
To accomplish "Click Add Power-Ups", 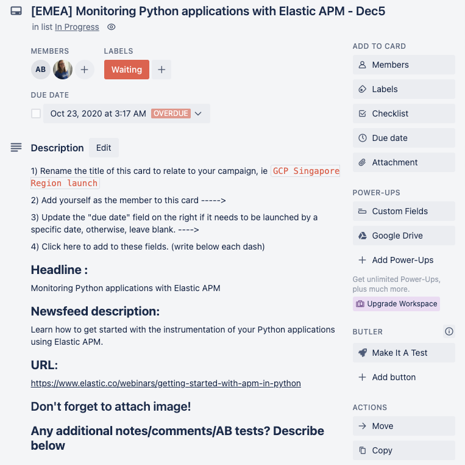I will click(403, 260).
